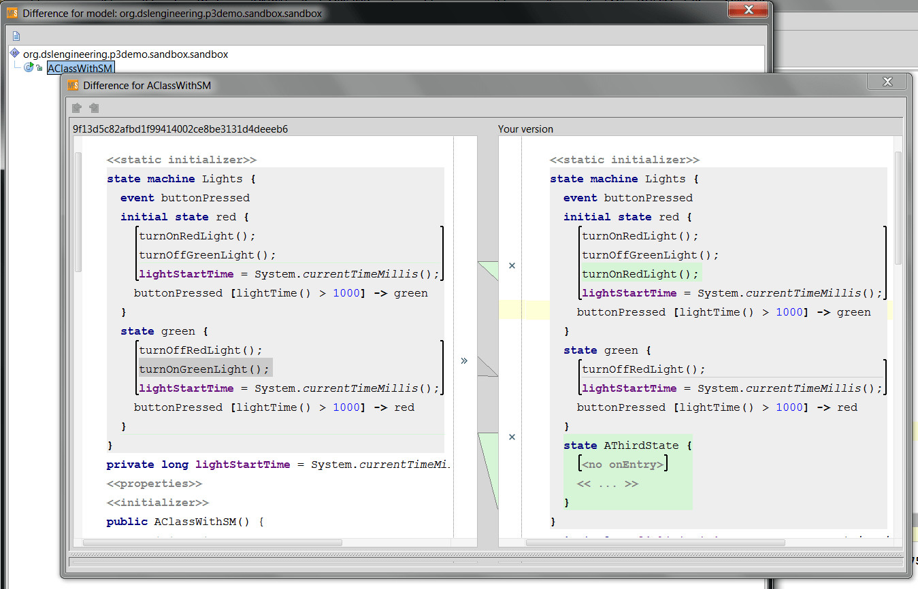Click the right pane vertical scrollbar
The width and height of the screenshot is (918, 589).
(x=898, y=207)
